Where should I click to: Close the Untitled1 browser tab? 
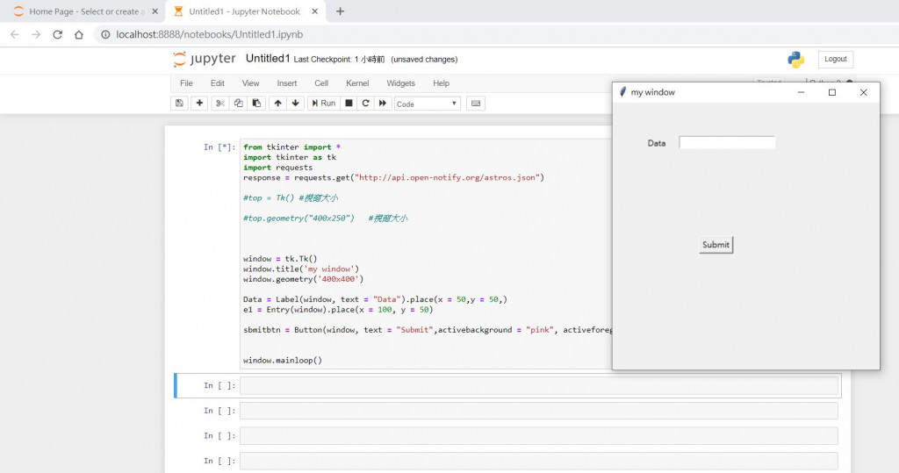pyautogui.click(x=315, y=11)
